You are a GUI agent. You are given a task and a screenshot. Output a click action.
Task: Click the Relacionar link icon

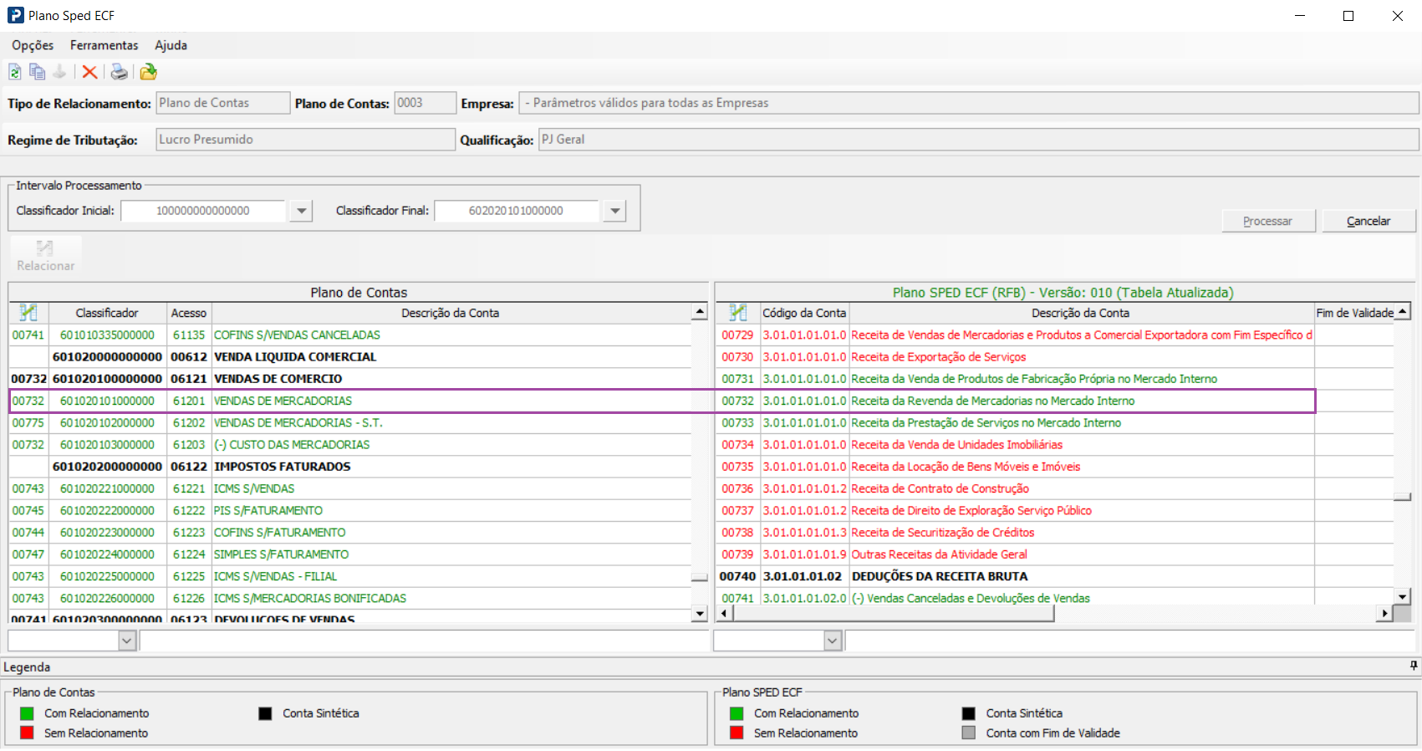tap(45, 254)
